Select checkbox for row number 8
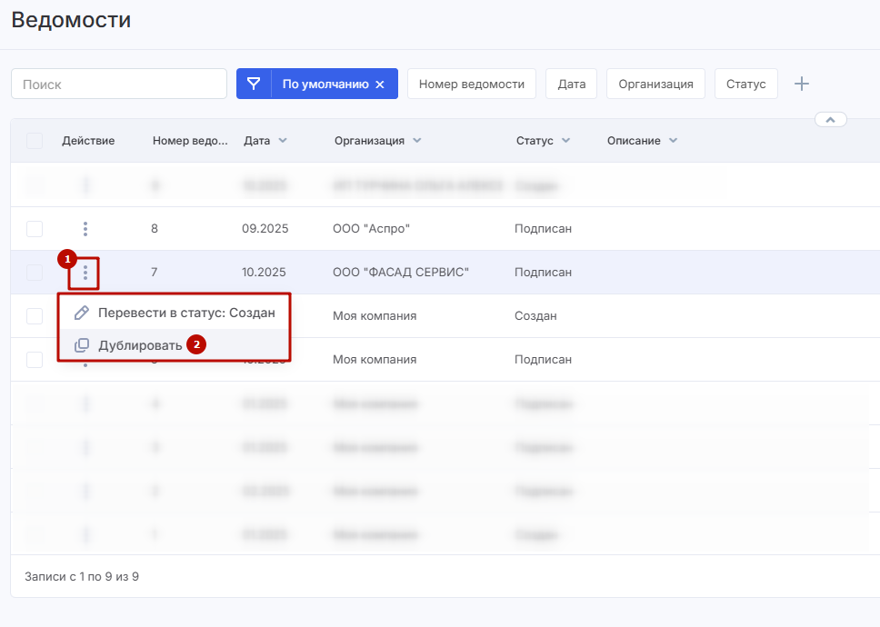The height and width of the screenshot is (627, 880). tap(35, 228)
